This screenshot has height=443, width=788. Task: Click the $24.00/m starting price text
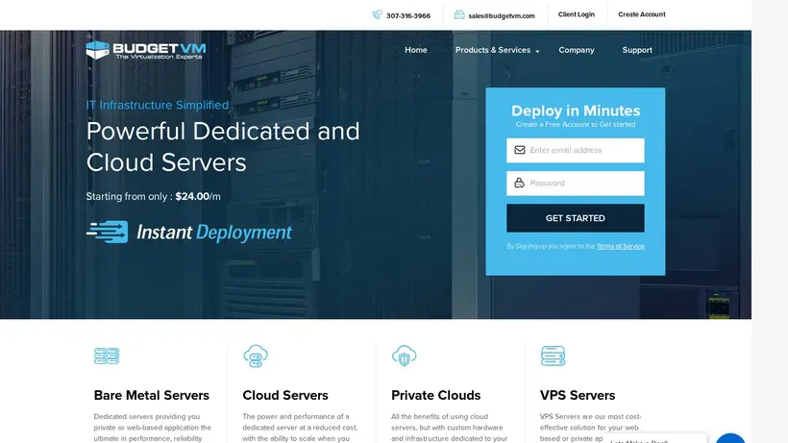point(198,196)
